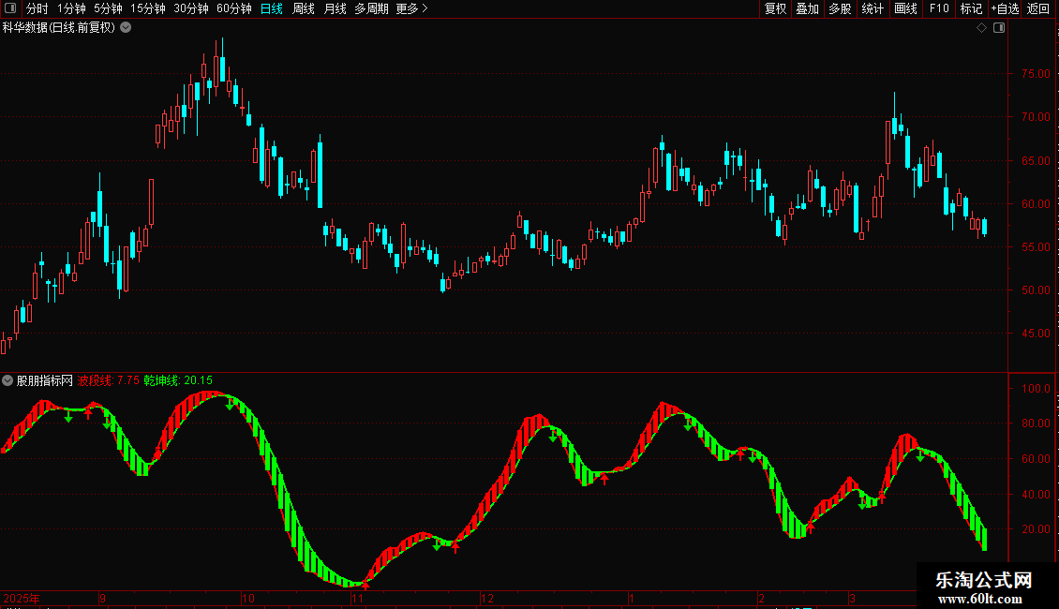The height and width of the screenshot is (609, 1059).
Task: Click the diamond marker icon above chart
Action: (981, 28)
